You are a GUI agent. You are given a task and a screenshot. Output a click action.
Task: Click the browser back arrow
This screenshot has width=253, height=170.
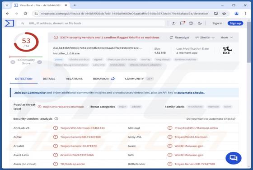coord(7,14)
